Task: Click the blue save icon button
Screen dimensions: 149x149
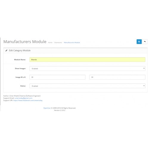Action: [139, 42]
